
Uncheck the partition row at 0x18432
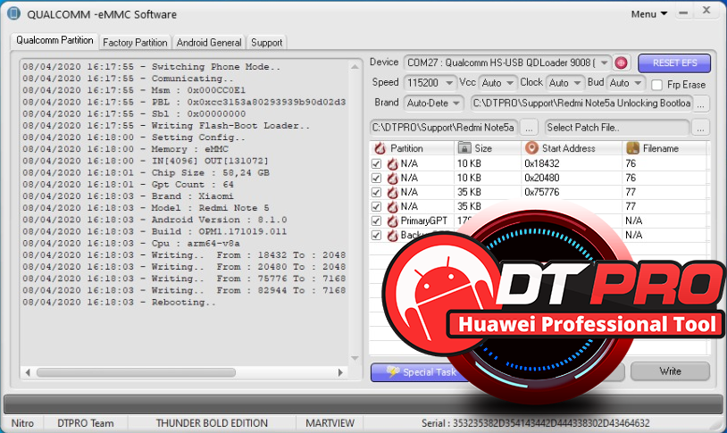coord(377,163)
